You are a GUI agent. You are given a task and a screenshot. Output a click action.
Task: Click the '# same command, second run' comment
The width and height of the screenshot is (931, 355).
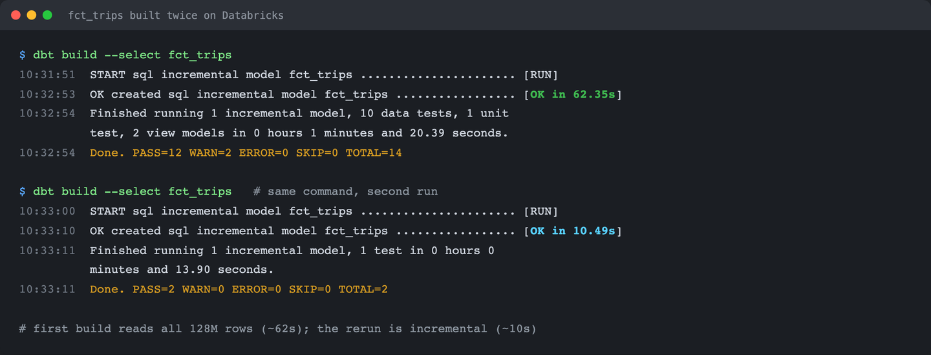pyautogui.click(x=345, y=191)
